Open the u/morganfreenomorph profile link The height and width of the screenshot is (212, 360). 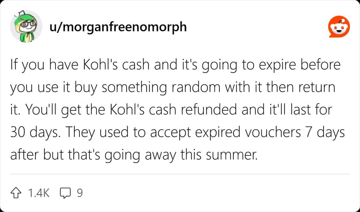tap(118, 27)
